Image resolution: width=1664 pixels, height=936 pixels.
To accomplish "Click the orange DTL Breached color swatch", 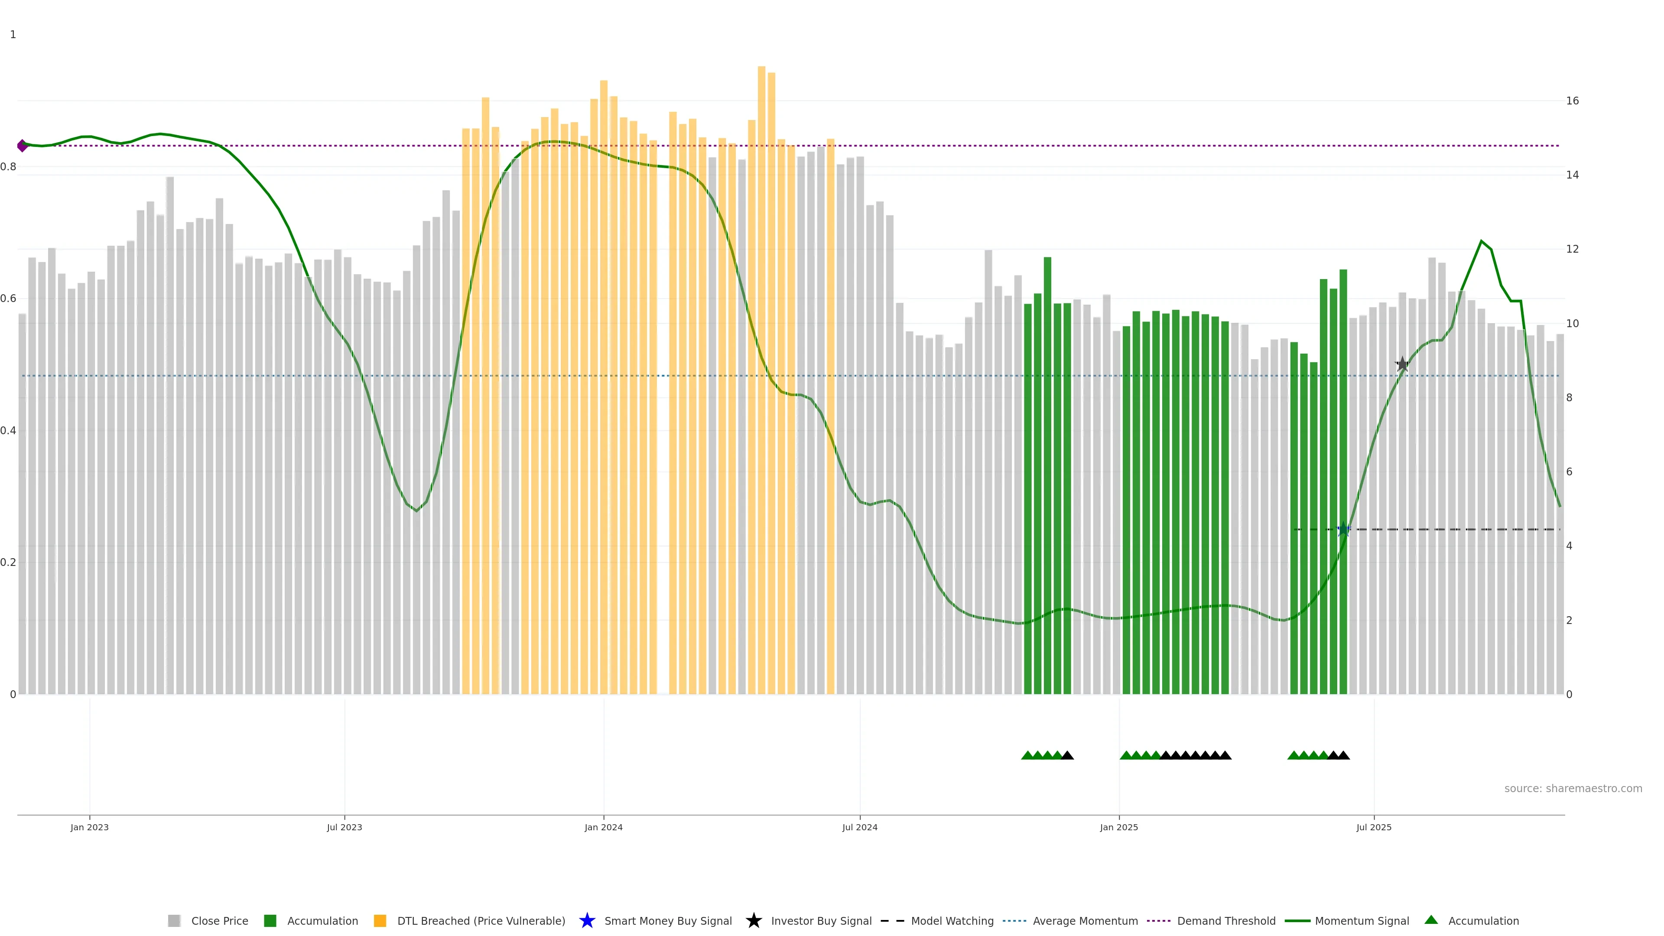I will coord(380,920).
